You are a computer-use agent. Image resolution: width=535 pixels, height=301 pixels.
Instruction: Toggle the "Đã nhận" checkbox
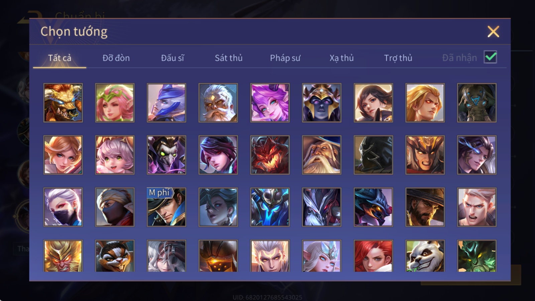point(491,57)
